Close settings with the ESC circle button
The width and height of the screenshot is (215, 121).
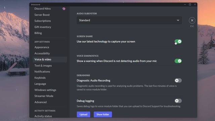pos(192,20)
